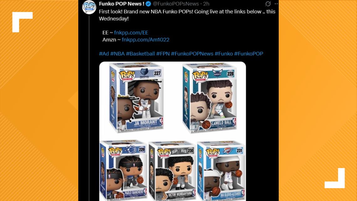Click the #FunkoPOP hashtag
357x201 pixels.
point(249,54)
